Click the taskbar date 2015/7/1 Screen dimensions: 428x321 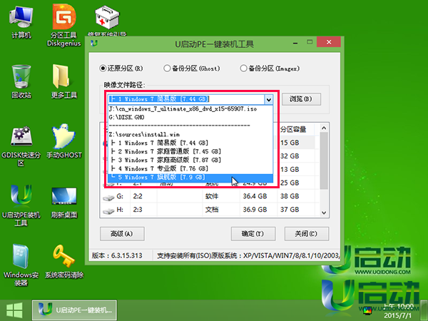[x=397, y=316]
